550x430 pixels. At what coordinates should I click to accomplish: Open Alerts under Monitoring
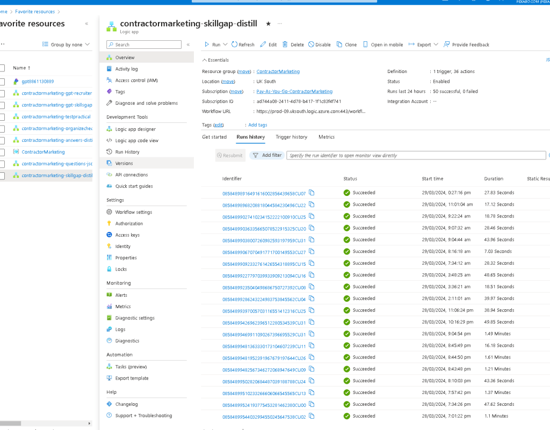tap(121, 295)
